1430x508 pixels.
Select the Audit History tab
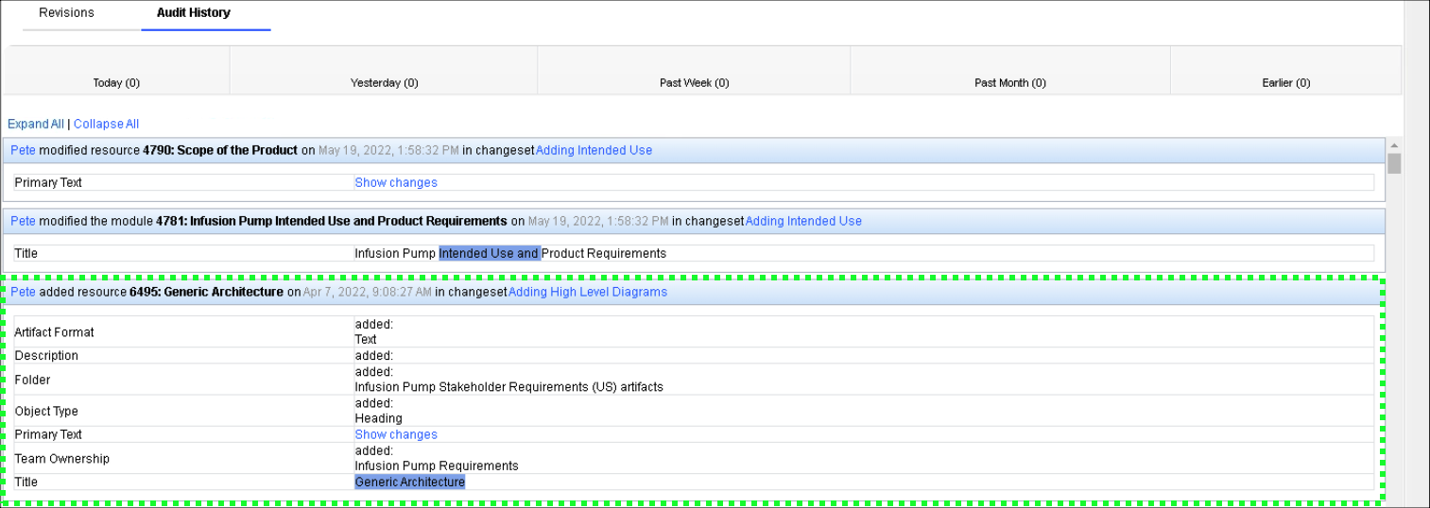[193, 13]
